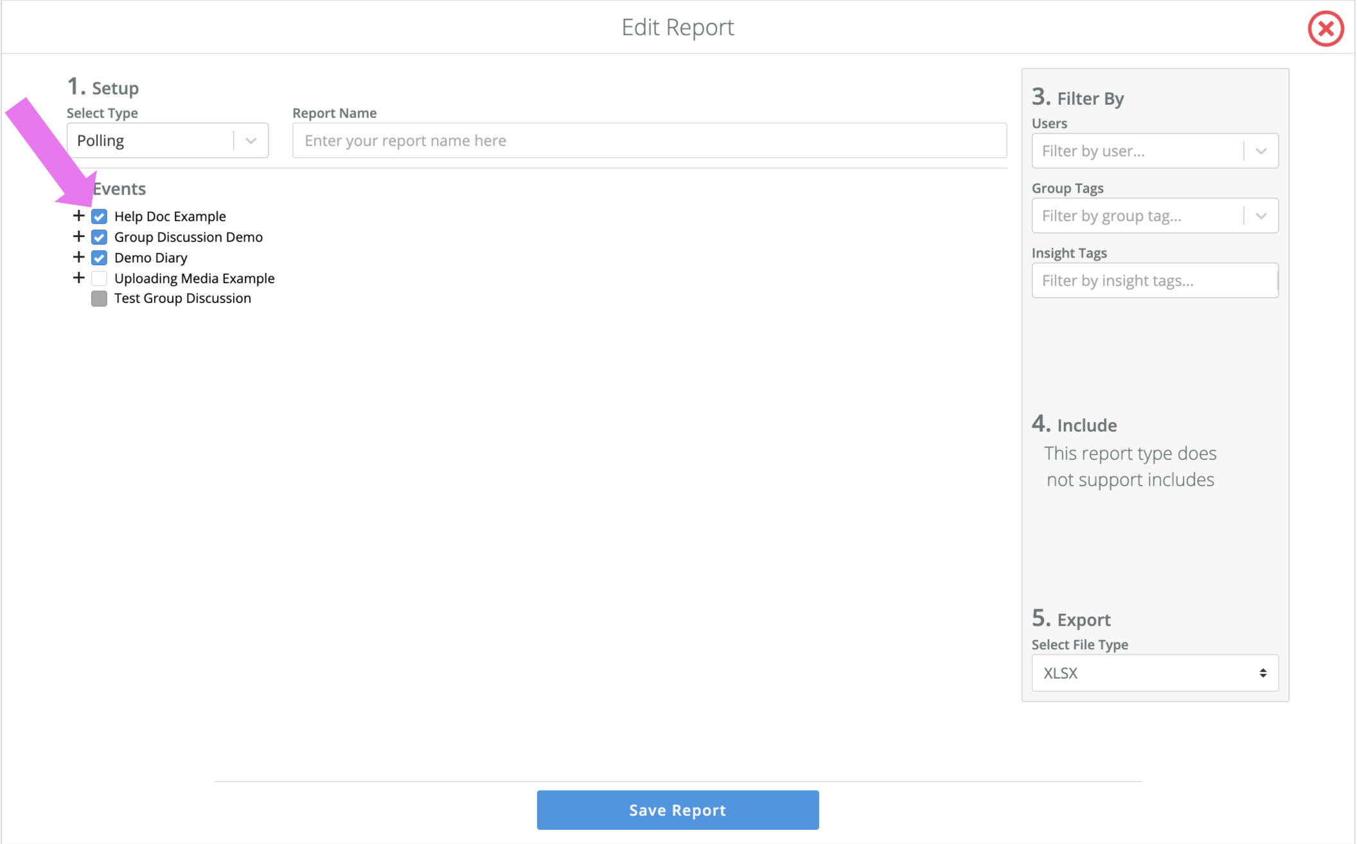
Task: Check the Uploading Media Example checkbox
Action: tap(99, 278)
